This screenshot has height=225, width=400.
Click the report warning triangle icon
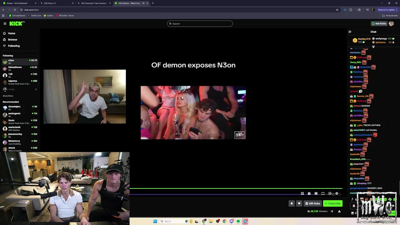point(339,211)
